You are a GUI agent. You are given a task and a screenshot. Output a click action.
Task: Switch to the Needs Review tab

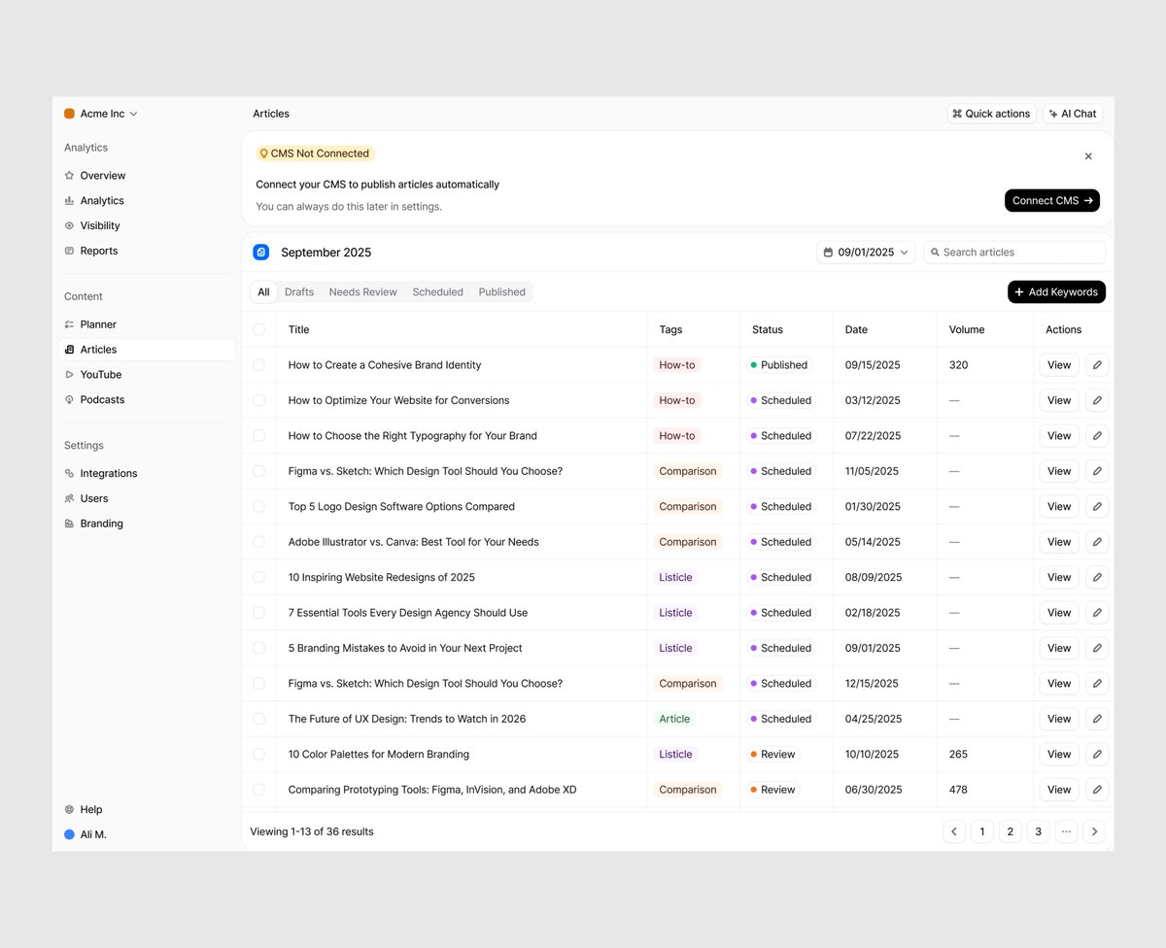(363, 292)
